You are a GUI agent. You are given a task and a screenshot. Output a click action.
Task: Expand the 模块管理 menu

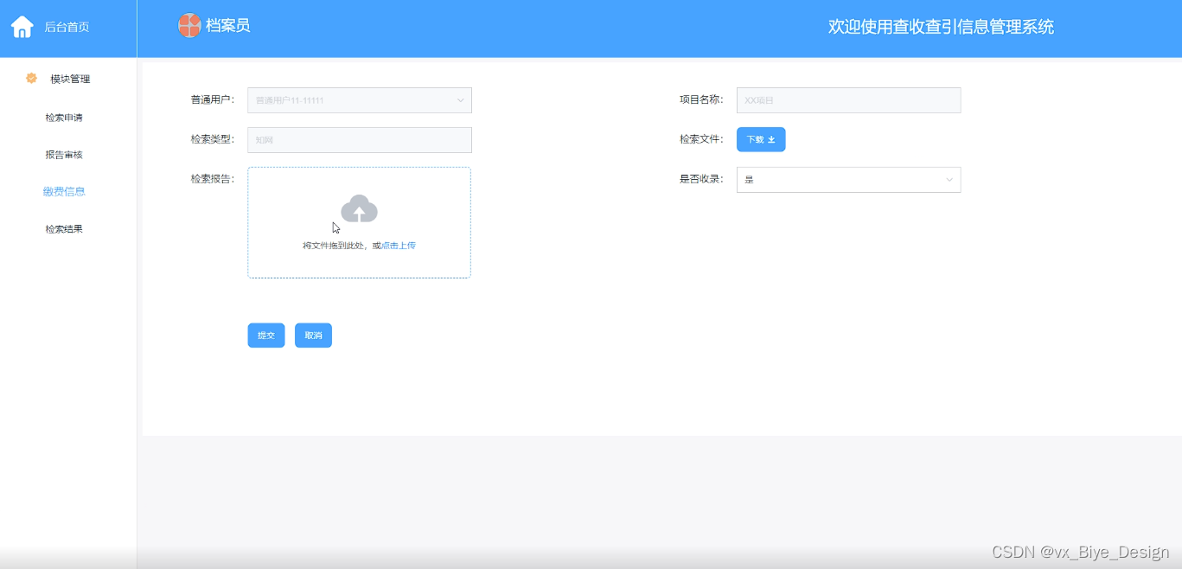68,79
